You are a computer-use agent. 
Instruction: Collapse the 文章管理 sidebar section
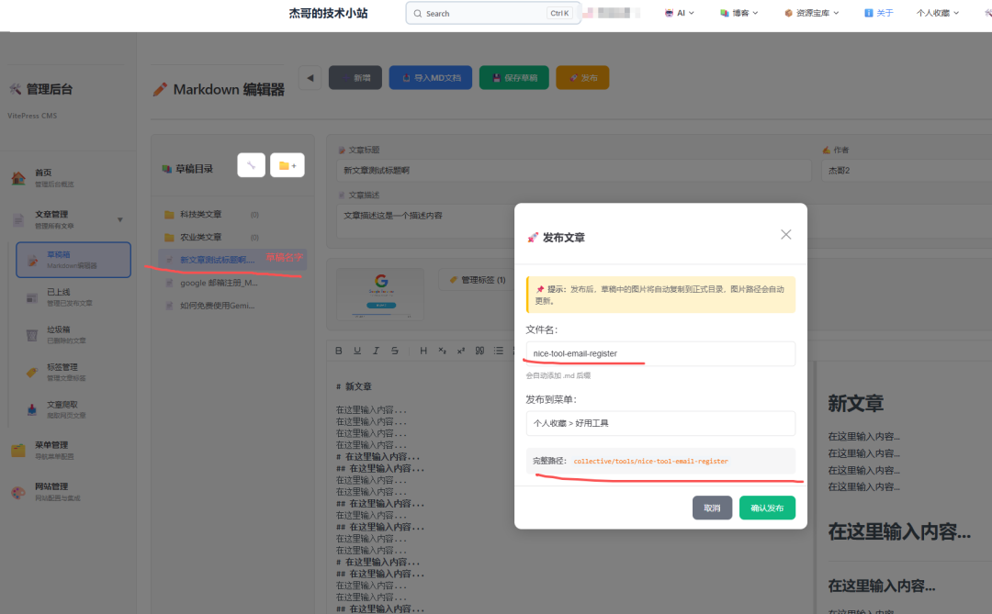[x=119, y=218]
